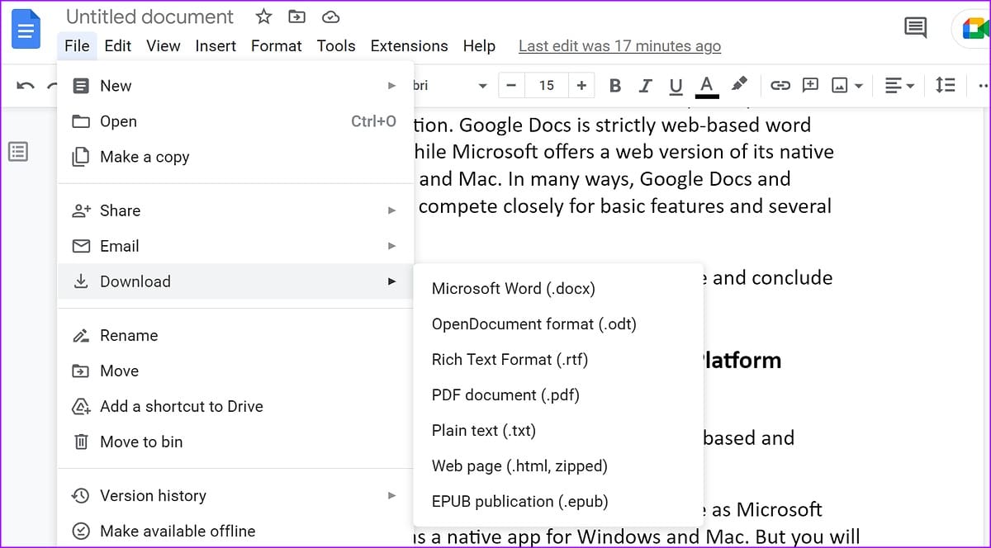
Task: Click the Undo arrow in toolbar
Action: [x=26, y=85]
